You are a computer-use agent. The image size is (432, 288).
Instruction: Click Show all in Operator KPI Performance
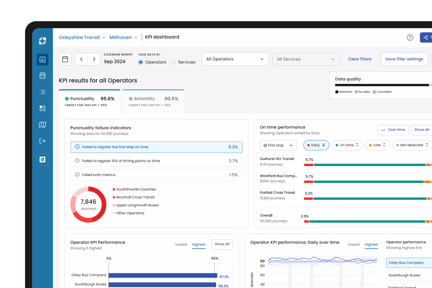coord(222,244)
